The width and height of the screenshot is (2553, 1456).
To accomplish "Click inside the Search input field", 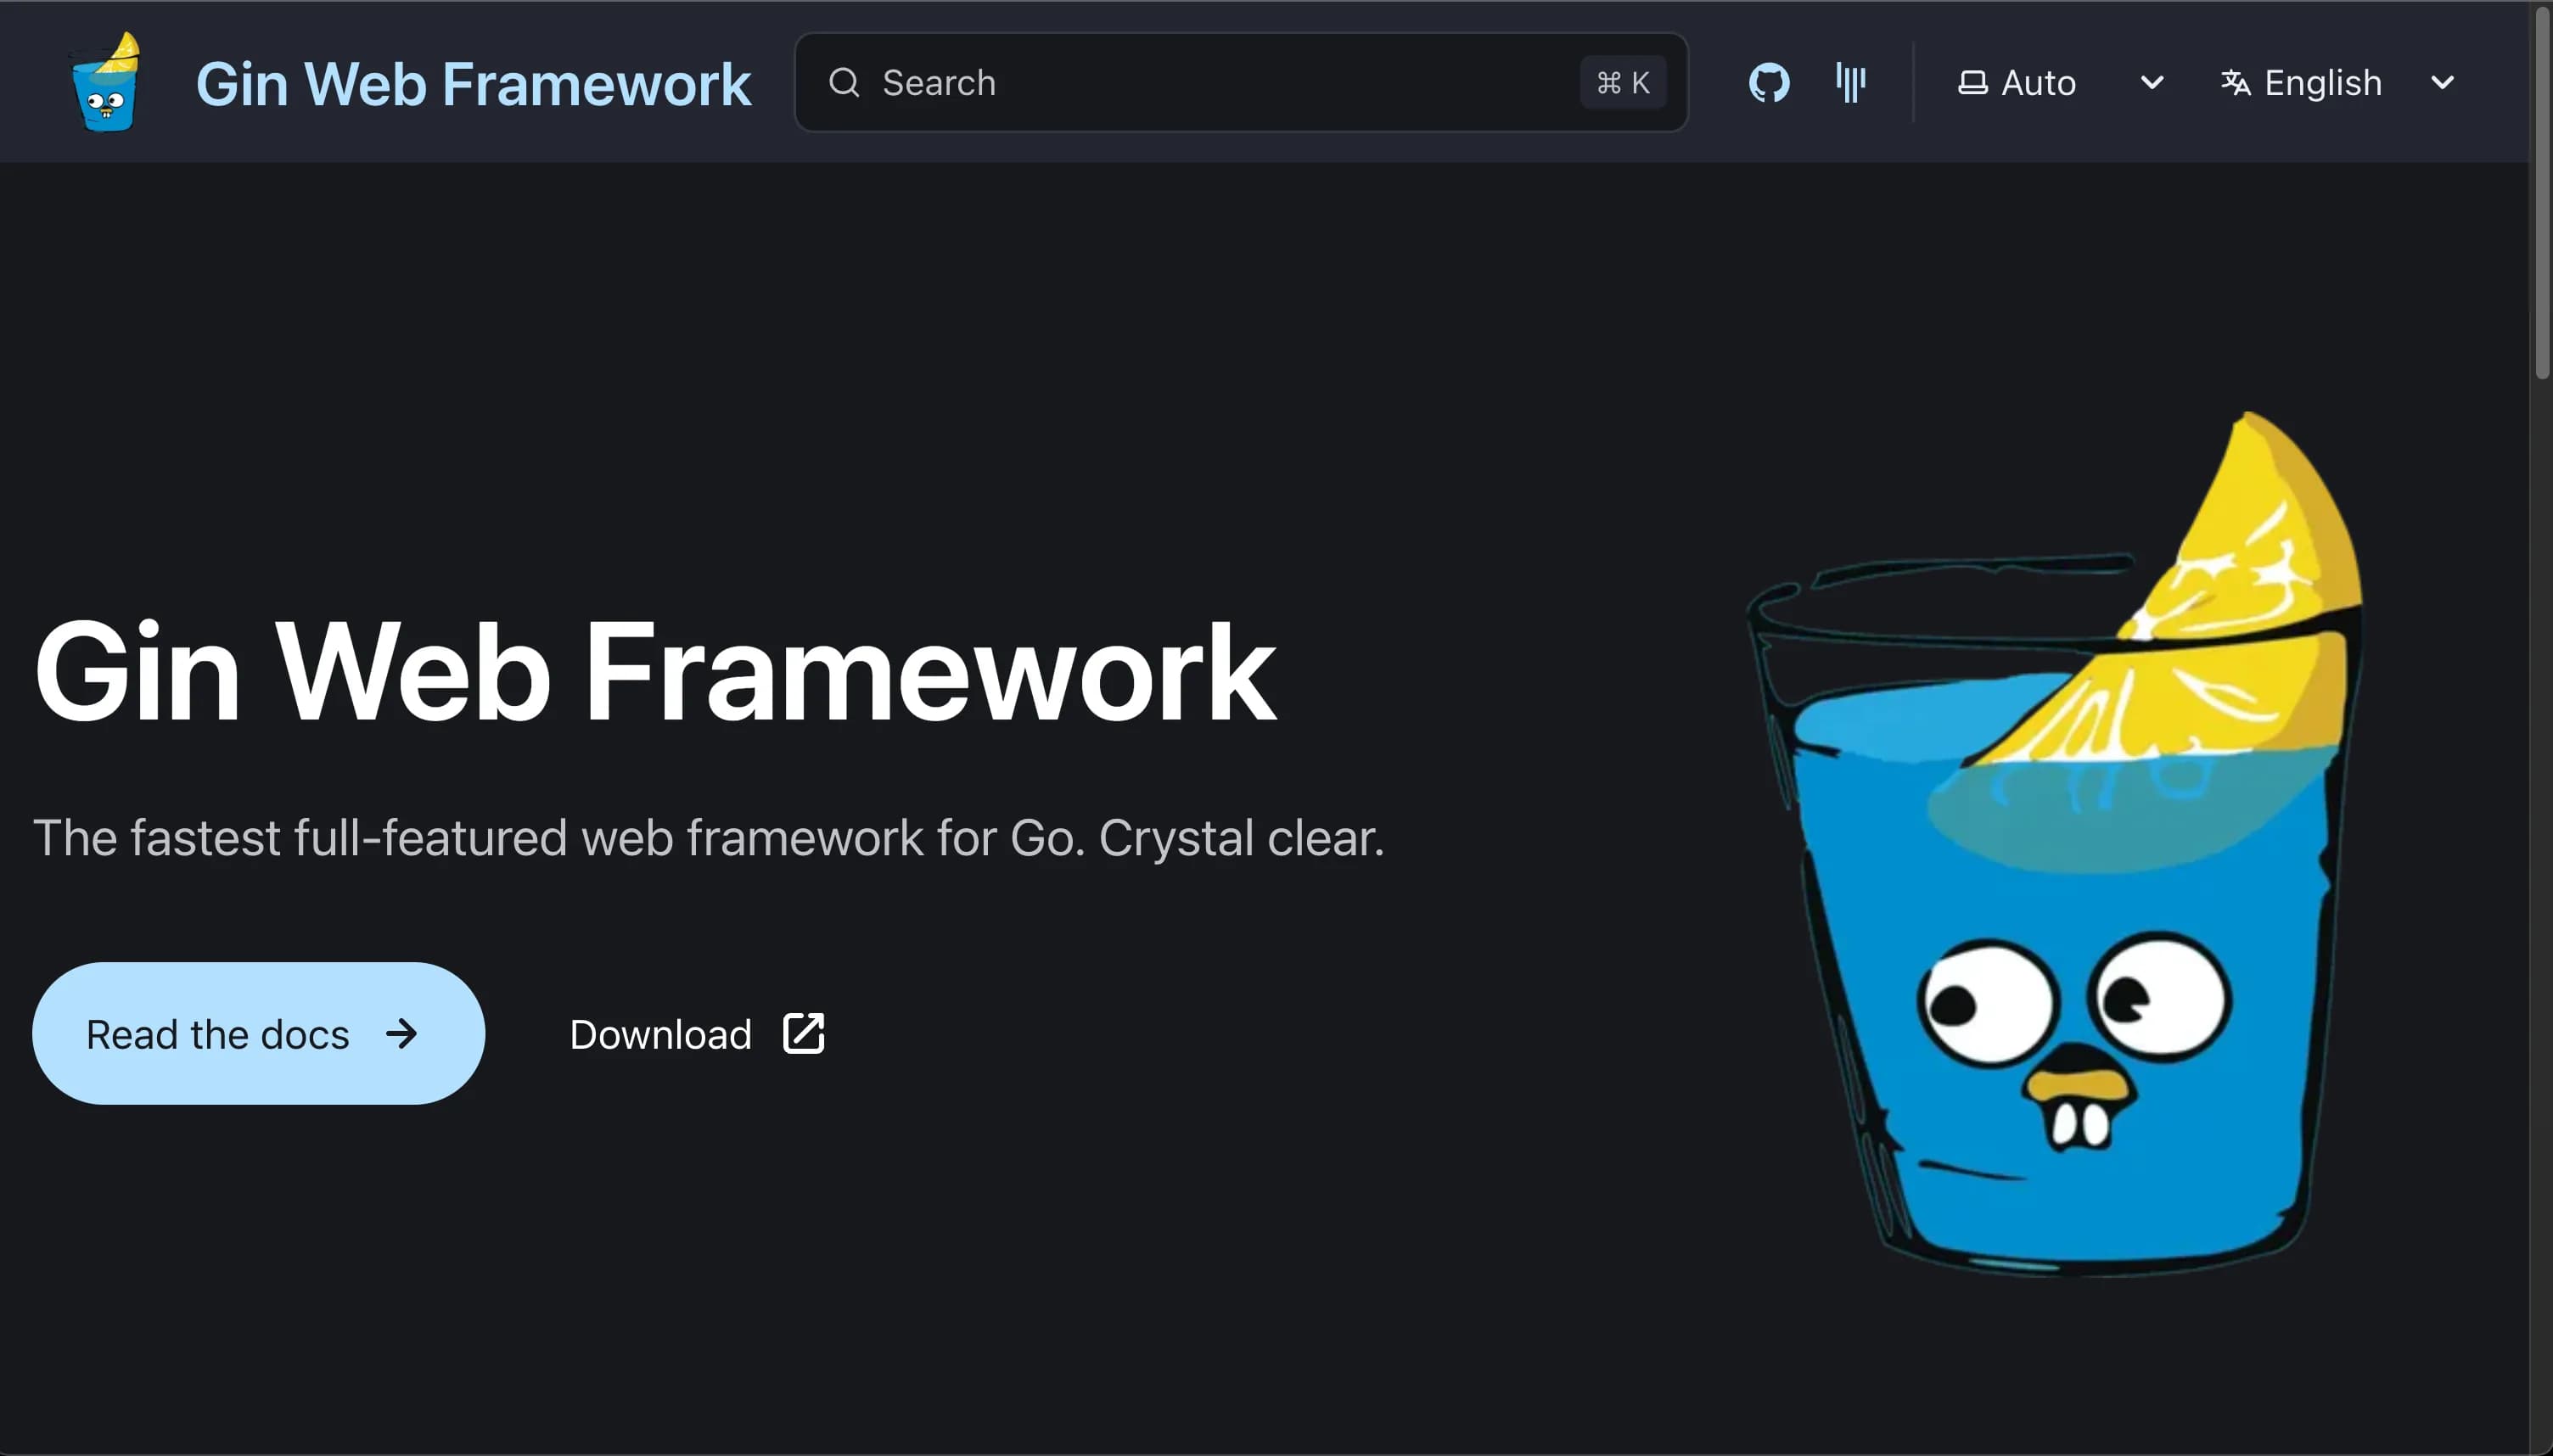I will pos(1150,82).
